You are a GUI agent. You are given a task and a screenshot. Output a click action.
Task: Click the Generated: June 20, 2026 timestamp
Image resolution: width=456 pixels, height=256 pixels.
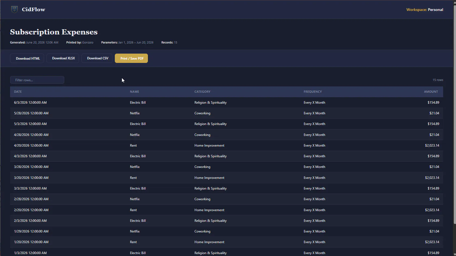[x=34, y=42]
